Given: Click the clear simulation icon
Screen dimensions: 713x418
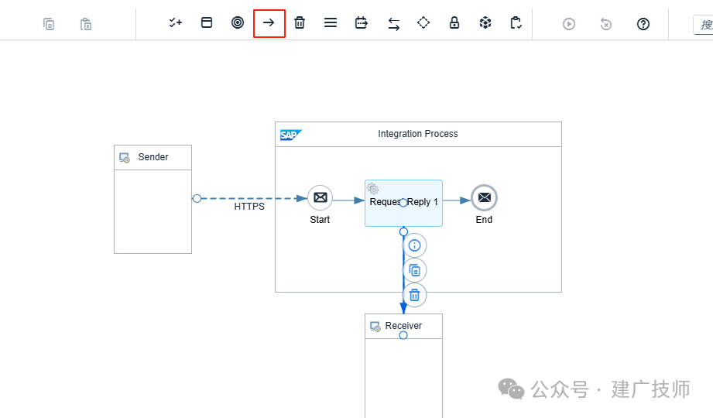Looking at the screenshot, I should click(x=605, y=24).
